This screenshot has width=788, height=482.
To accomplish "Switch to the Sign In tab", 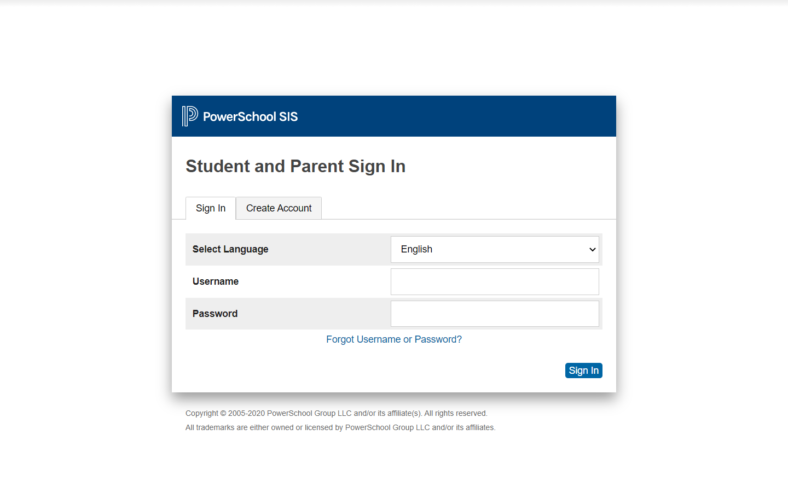I will coord(211,208).
